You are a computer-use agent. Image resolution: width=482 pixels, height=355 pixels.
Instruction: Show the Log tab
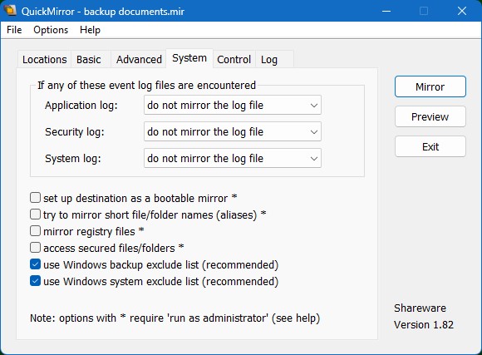click(269, 59)
